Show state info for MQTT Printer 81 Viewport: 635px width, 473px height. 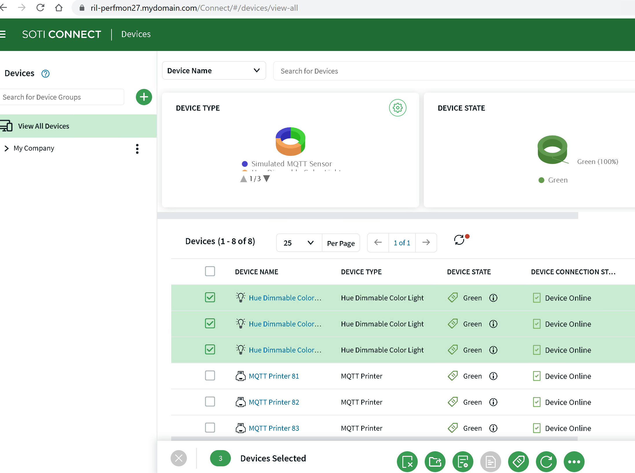(493, 376)
